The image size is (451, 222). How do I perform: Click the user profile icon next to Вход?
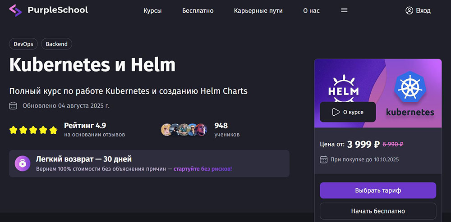click(409, 10)
